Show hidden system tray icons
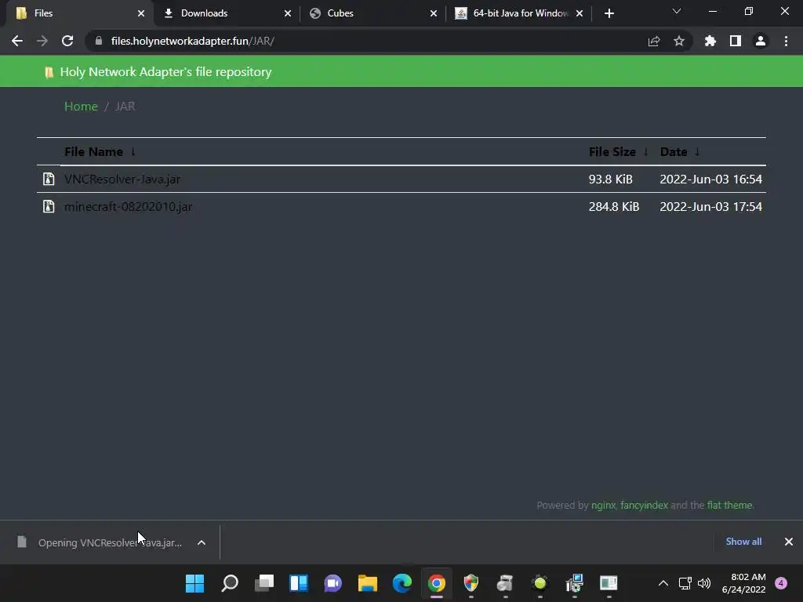The height and width of the screenshot is (602, 803). pyautogui.click(x=663, y=583)
